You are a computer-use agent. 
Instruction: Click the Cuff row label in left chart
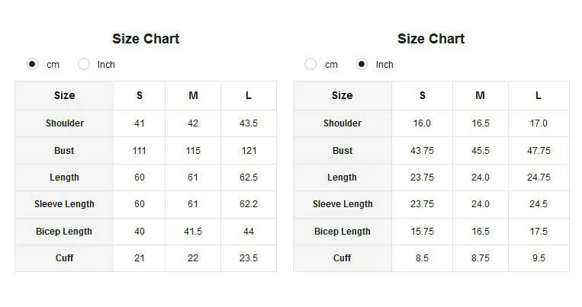[x=65, y=258]
